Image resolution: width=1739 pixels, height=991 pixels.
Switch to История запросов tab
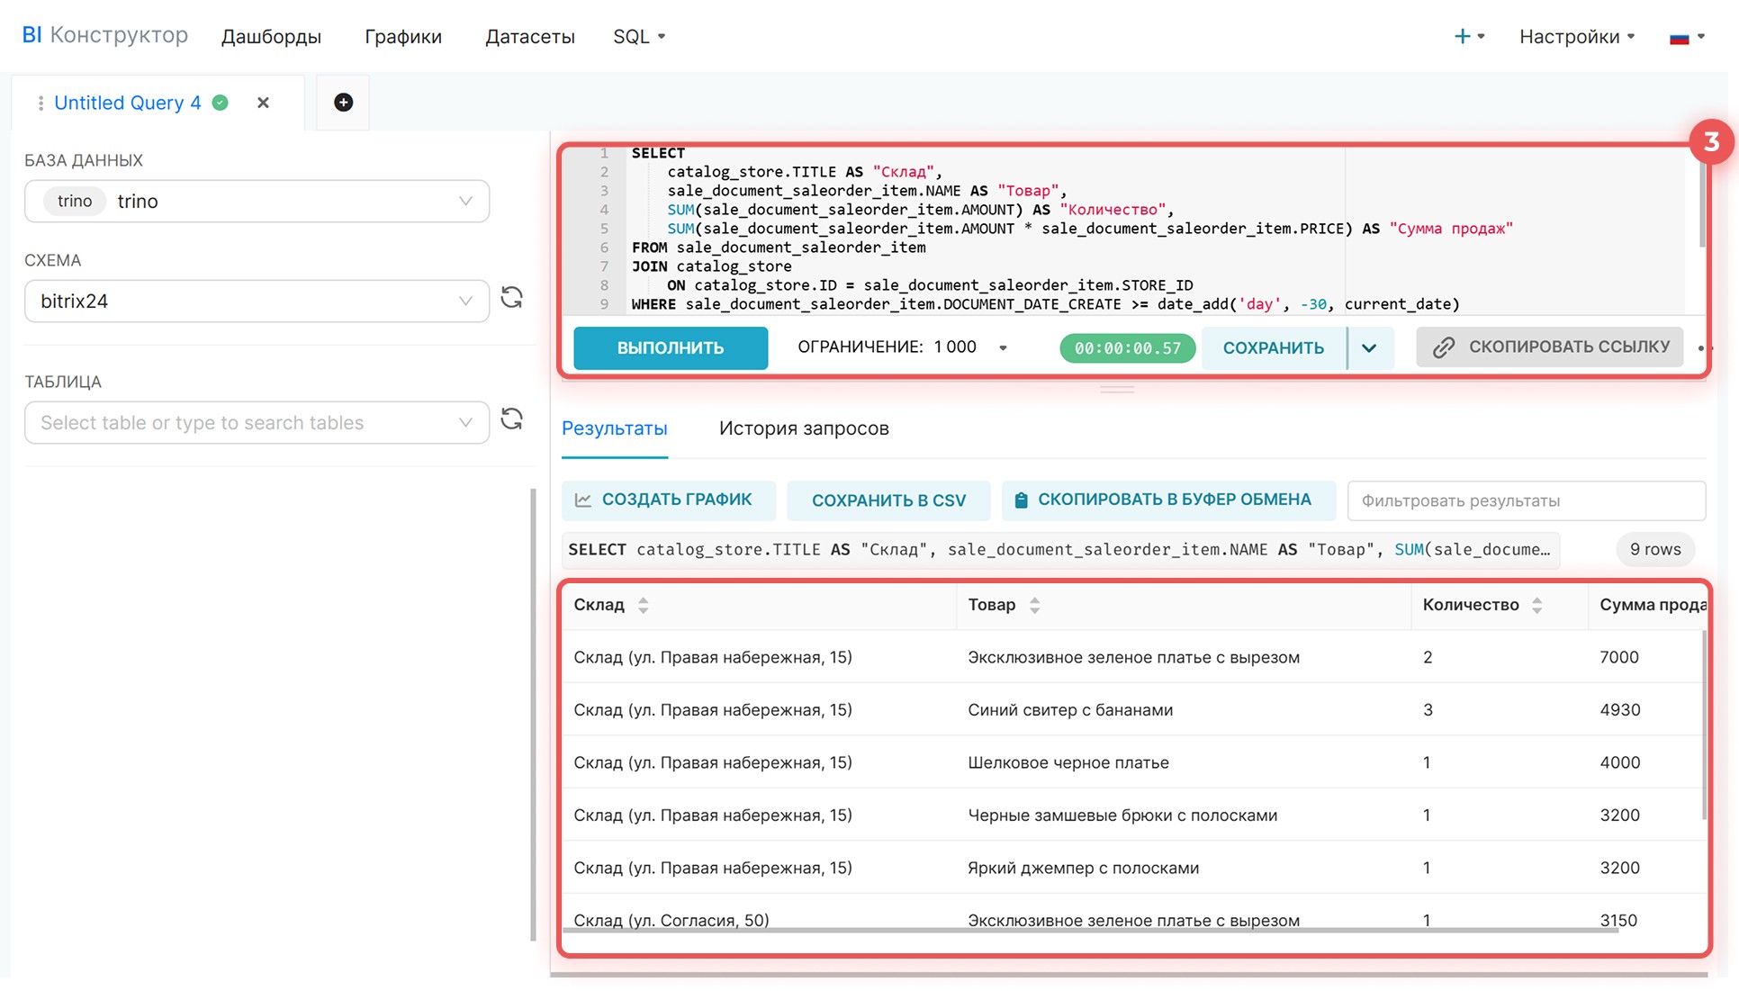(803, 428)
